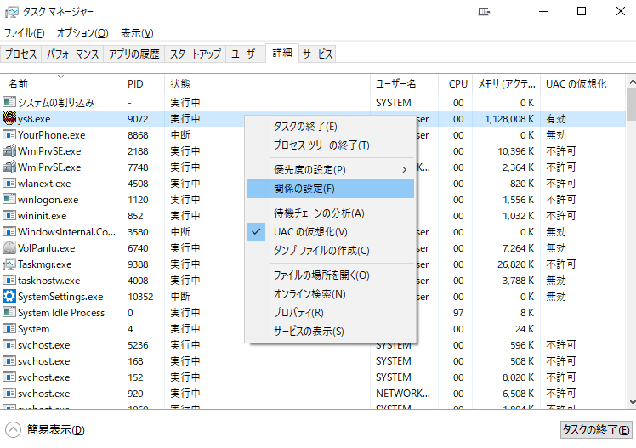Click the WindowsInternal.Co... process icon
This screenshot has width=636, height=448.
(x=9, y=232)
